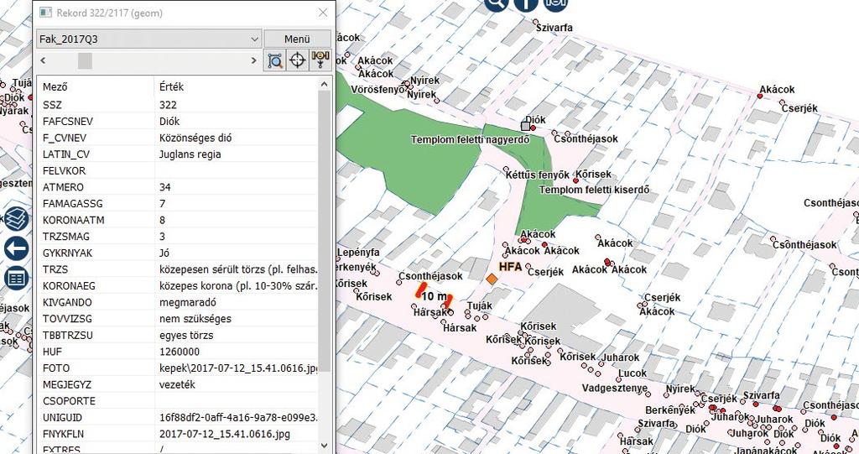Viewport: 859px width, 454px height.
Task: Click the orange HFA diamond marker
Action: pyautogui.click(x=492, y=279)
